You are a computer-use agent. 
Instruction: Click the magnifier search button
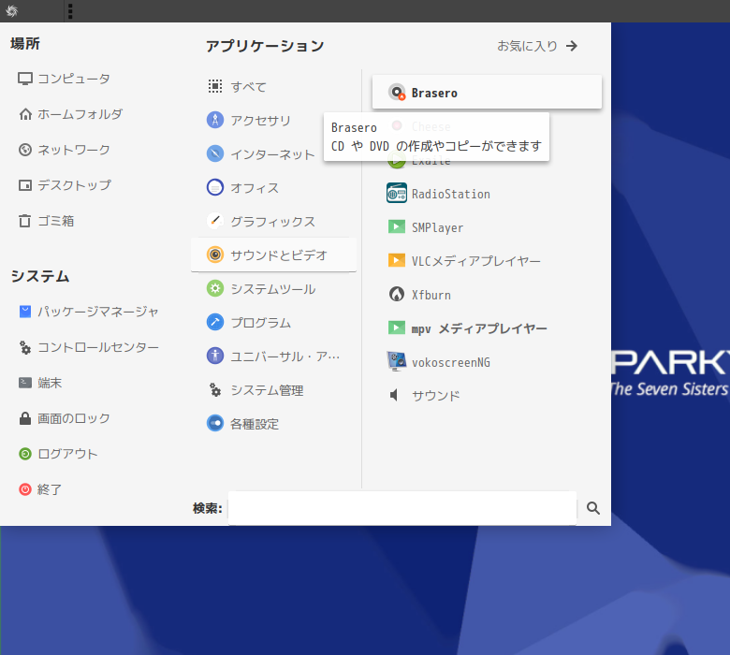[x=593, y=508]
